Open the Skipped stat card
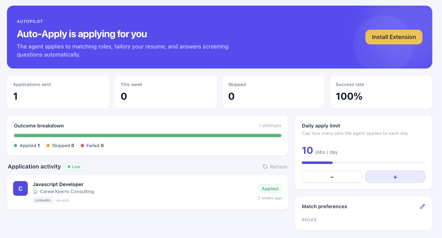The width and height of the screenshot is (442, 238). [273, 92]
